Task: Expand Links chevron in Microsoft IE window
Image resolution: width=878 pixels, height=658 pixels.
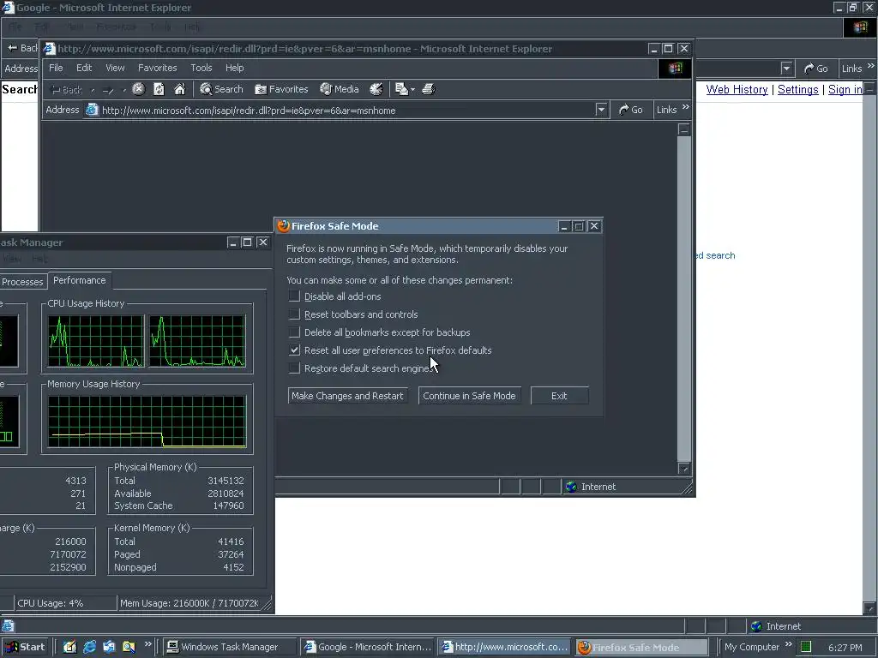Action: point(686,106)
